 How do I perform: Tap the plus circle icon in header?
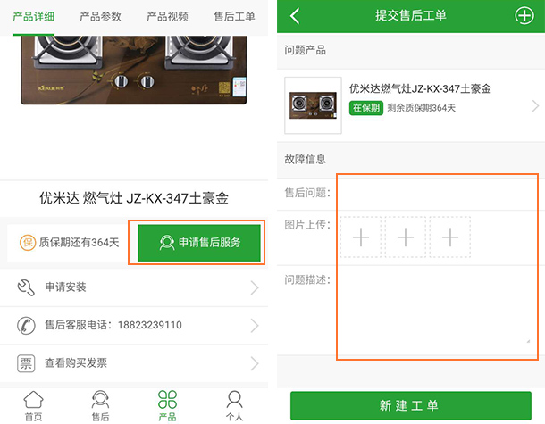coord(524,16)
